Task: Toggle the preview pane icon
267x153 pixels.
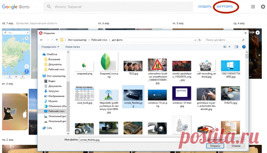Action: 236,47
